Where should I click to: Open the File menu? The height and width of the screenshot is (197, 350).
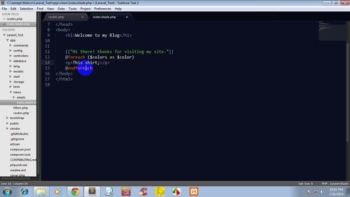coord(4,9)
